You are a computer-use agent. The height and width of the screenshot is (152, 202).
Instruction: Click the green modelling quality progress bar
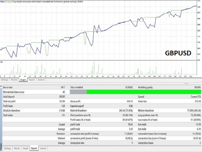[x=144, y=92]
